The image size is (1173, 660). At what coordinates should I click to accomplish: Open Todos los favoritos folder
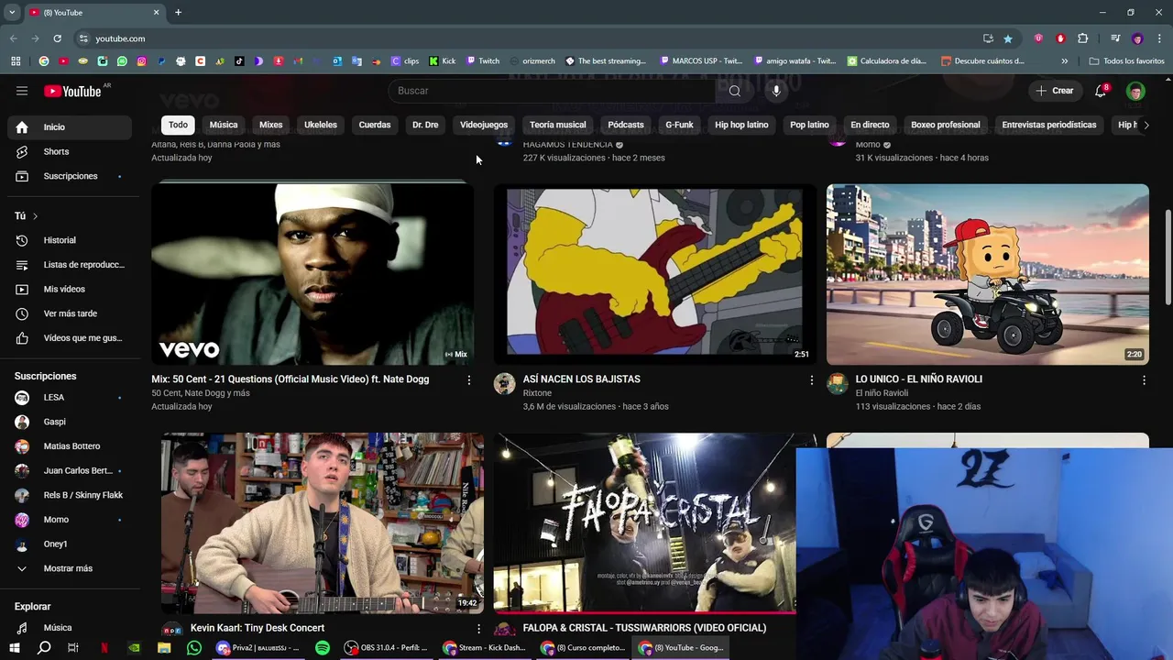pos(1126,61)
